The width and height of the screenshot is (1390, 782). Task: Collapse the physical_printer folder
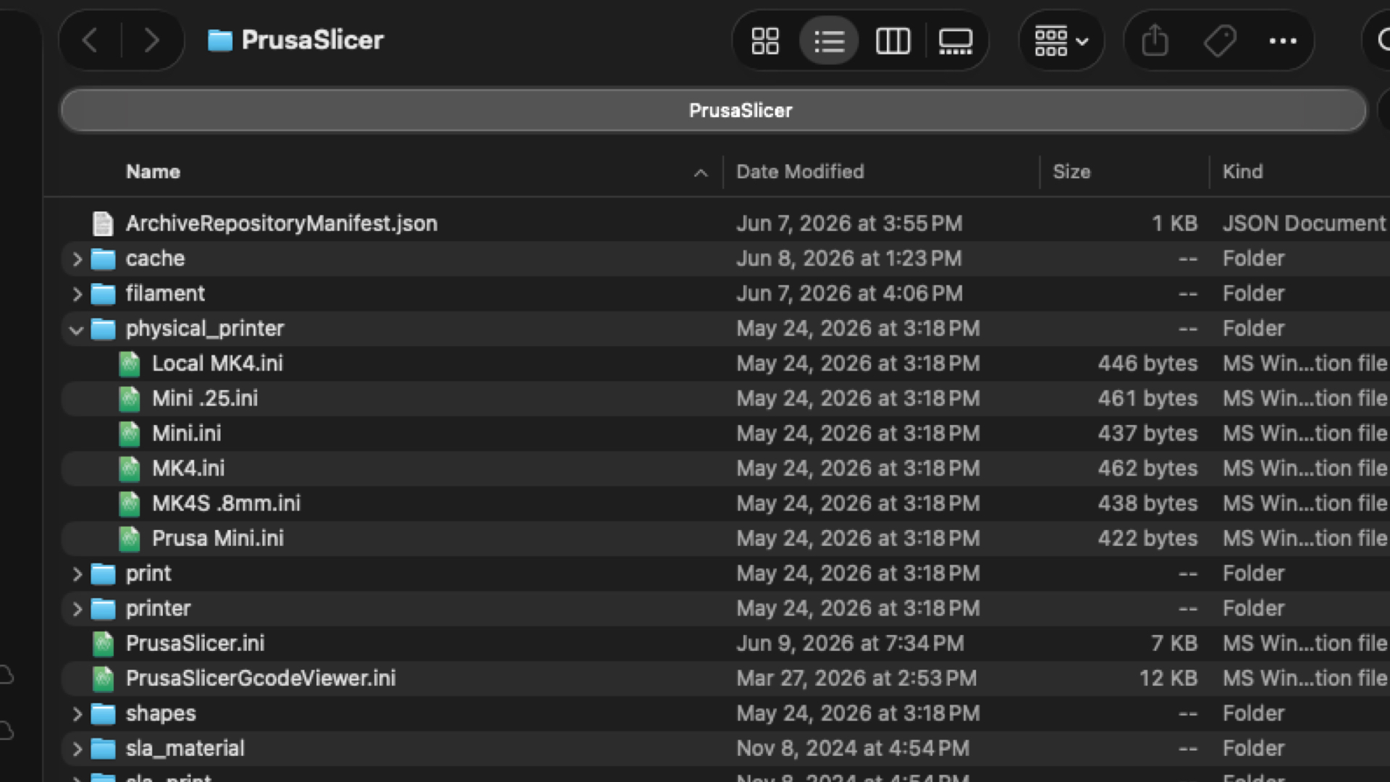[77, 329]
